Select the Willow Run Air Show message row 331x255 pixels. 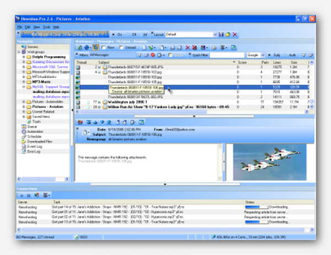click(x=192, y=107)
